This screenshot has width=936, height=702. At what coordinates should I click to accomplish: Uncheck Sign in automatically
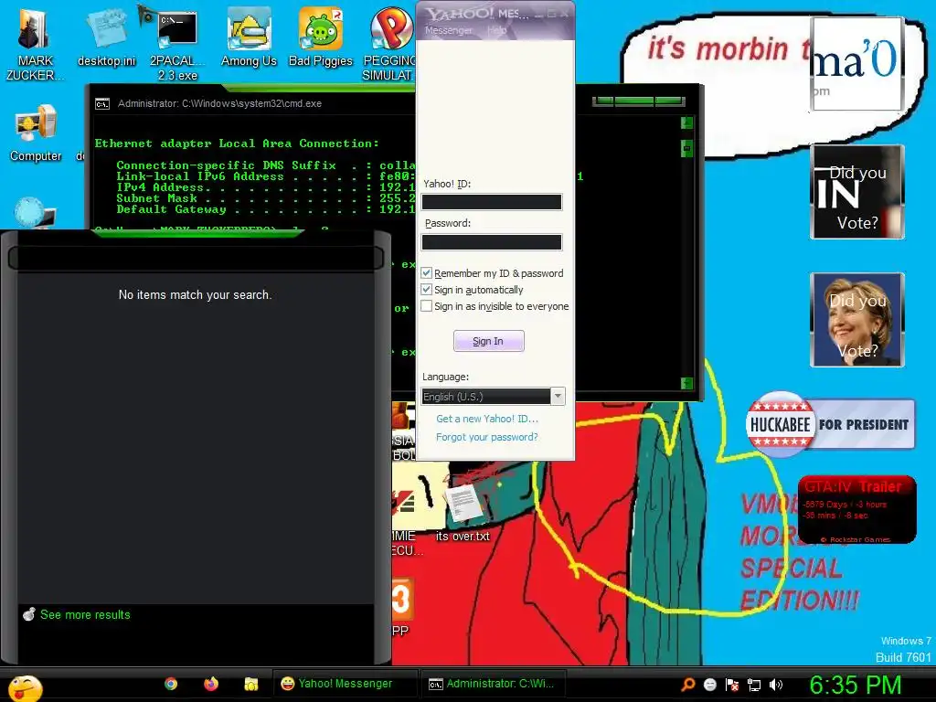tap(426, 290)
